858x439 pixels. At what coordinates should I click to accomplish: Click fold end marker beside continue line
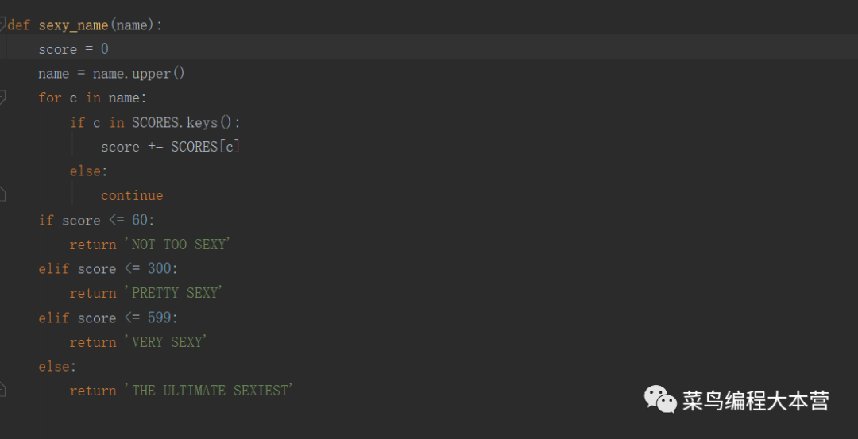tap(2, 194)
